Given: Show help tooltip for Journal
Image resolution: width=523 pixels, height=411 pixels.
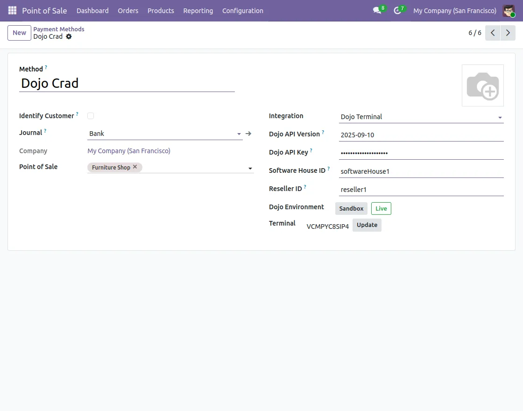Looking at the screenshot, I should point(45,131).
